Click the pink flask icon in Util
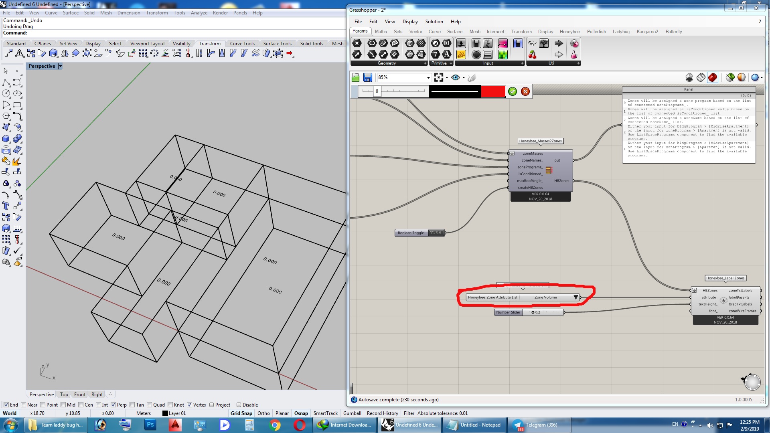The height and width of the screenshot is (433, 770). point(574,54)
